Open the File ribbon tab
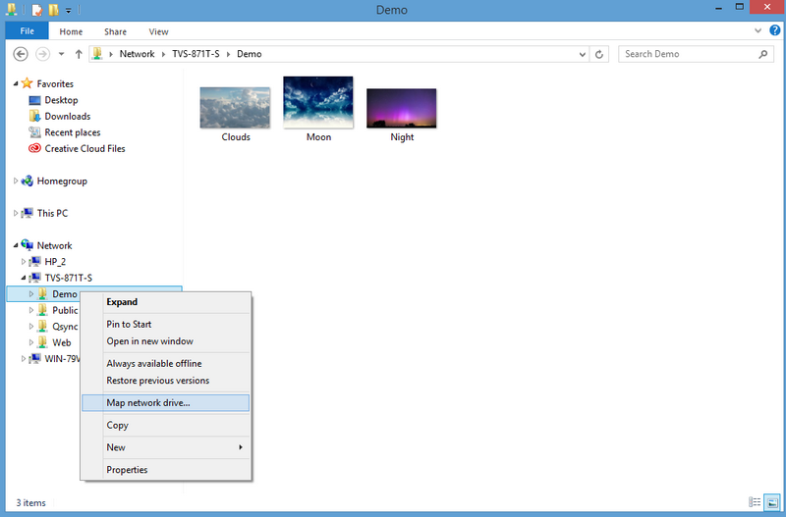 [27, 32]
